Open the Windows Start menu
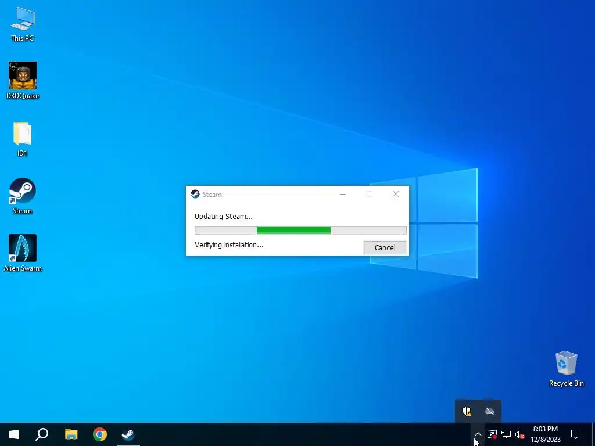This screenshot has height=446, width=595. click(x=14, y=434)
